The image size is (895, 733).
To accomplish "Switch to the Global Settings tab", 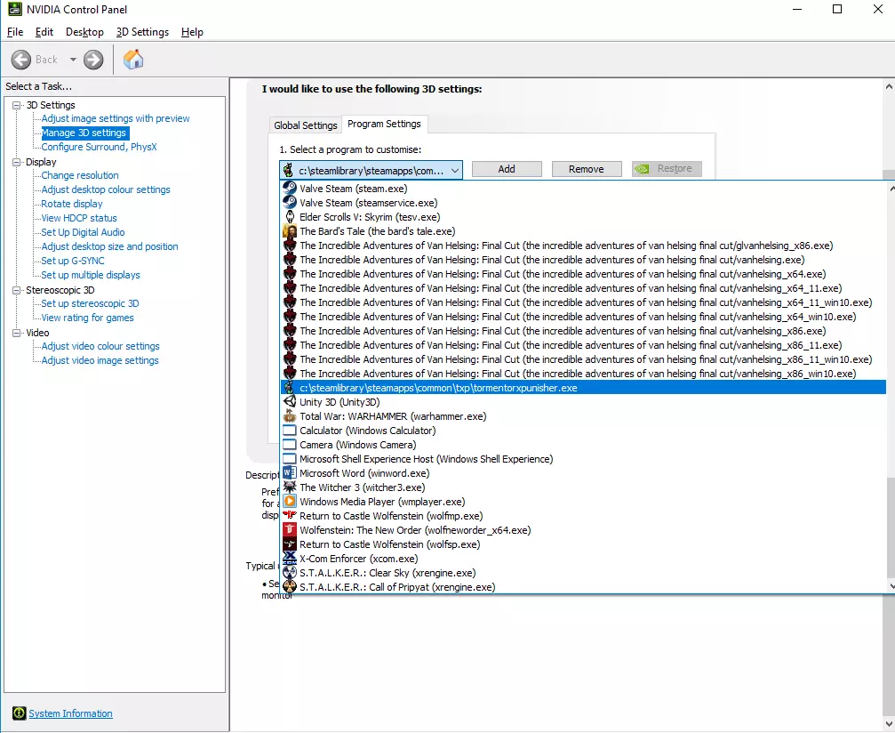I will 306,125.
